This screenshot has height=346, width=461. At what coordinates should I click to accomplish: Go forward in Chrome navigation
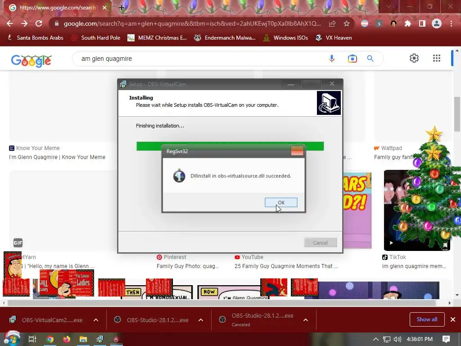[x=24, y=23]
